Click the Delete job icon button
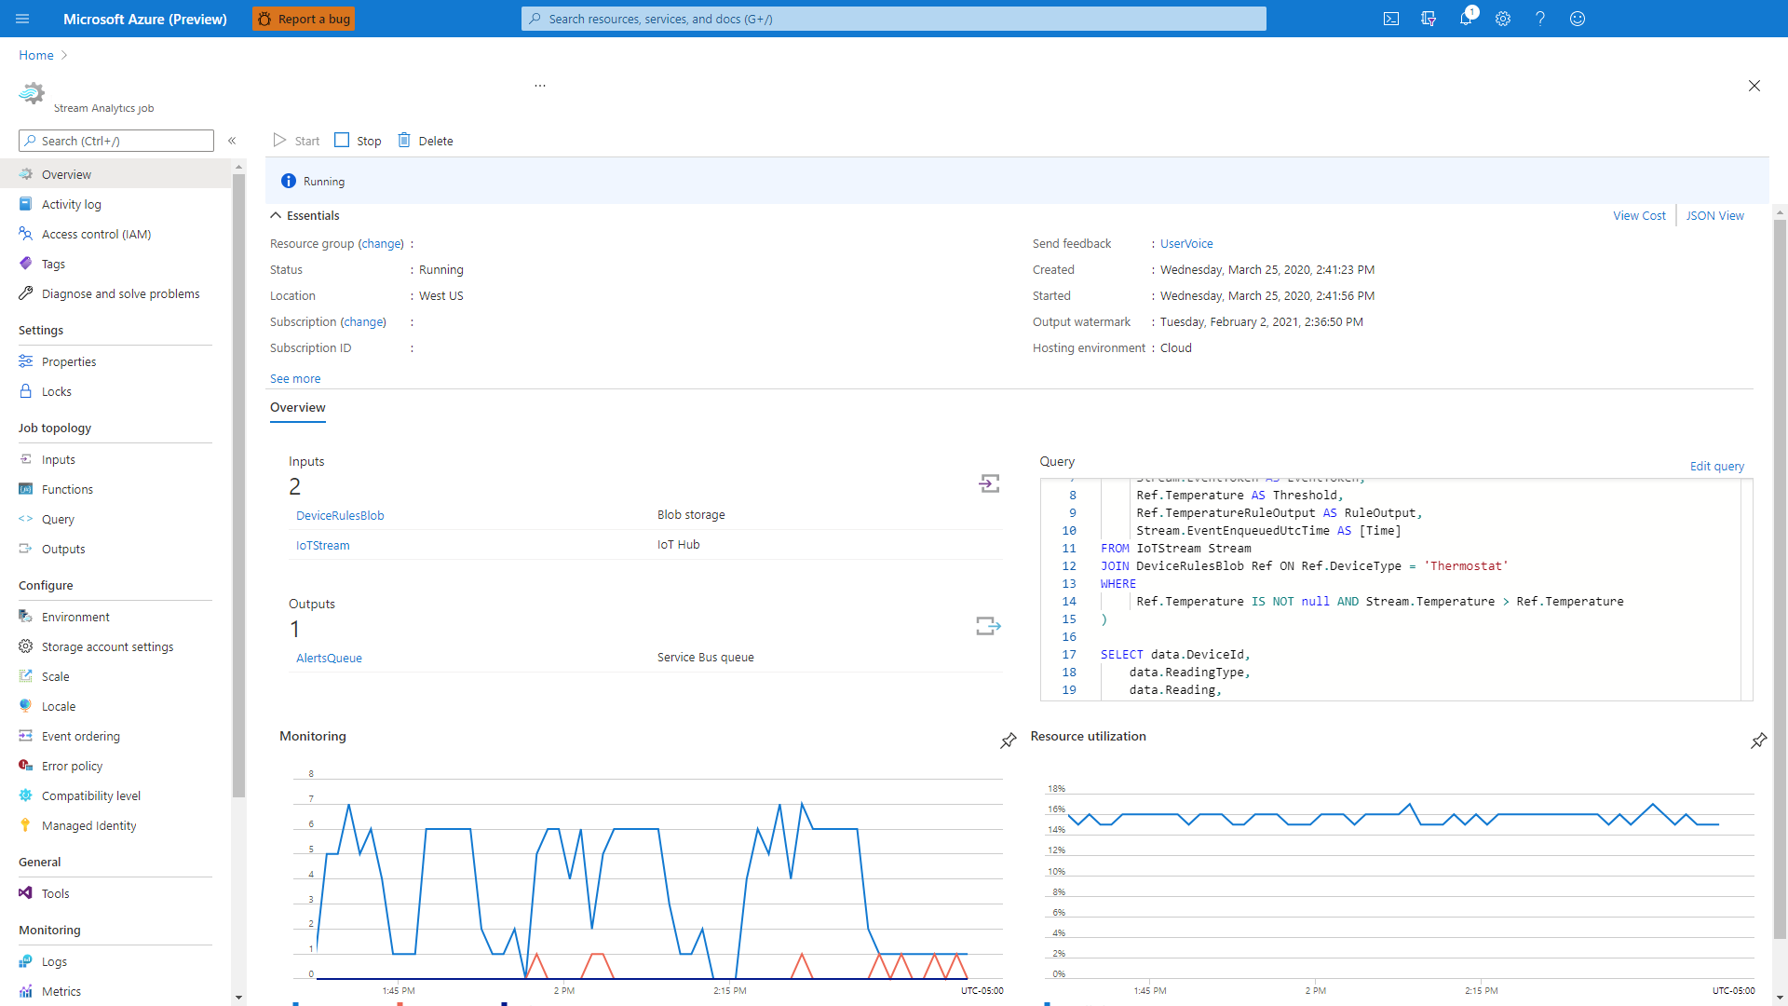This screenshot has width=1788, height=1006. click(x=404, y=140)
